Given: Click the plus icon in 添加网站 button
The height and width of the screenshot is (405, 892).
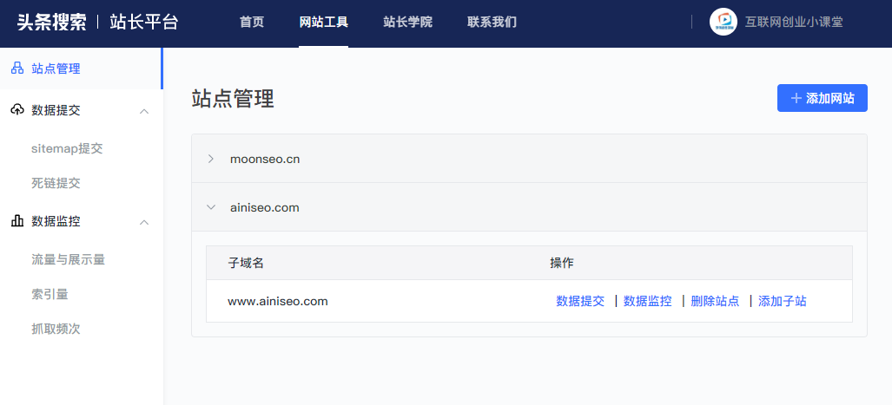Looking at the screenshot, I should point(796,98).
